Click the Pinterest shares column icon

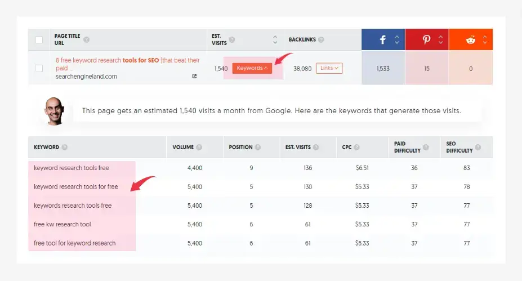click(x=427, y=40)
